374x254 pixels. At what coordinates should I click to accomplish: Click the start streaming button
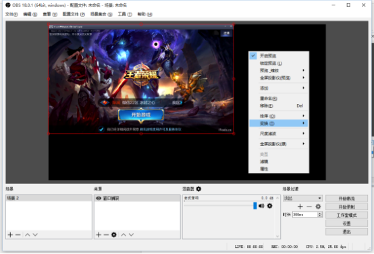tap(346, 199)
